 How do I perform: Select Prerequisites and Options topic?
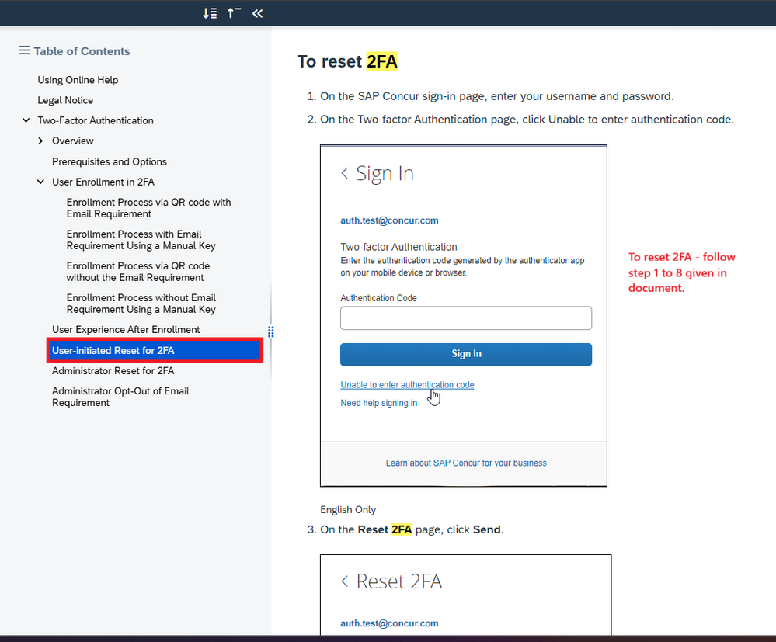click(x=109, y=161)
